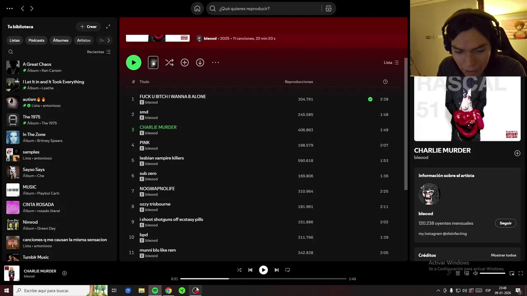Navigate back with the left arrow
This screenshot has height=296, width=527.
click(x=23, y=9)
